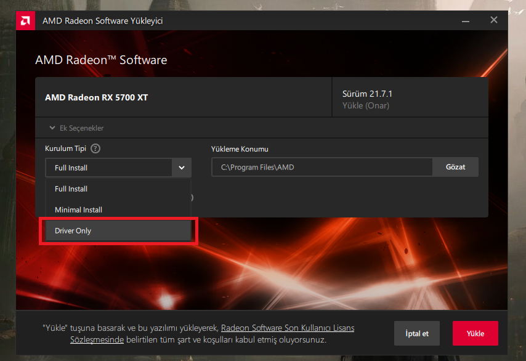Click the Sürüm 21.7.1 version text
Viewport: 526px width, 361px height.
pos(367,94)
